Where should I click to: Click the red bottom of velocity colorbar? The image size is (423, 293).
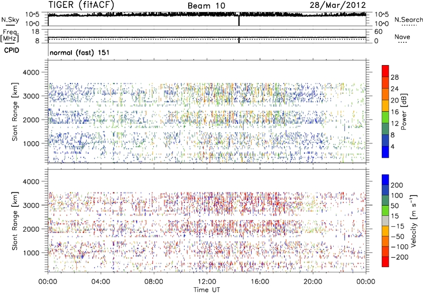[x=385, y=262]
